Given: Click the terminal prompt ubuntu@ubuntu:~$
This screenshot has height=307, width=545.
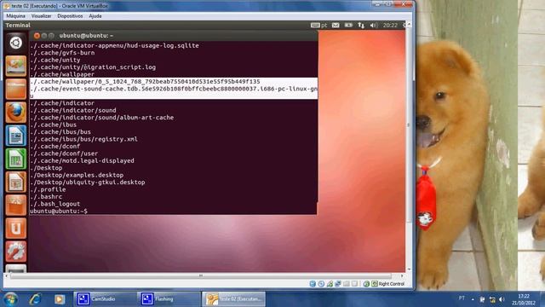Looking at the screenshot, I should tap(59, 211).
